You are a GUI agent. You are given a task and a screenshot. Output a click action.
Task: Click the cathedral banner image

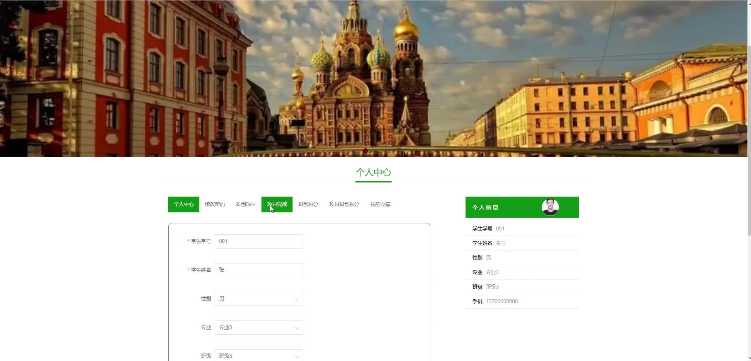[374, 78]
